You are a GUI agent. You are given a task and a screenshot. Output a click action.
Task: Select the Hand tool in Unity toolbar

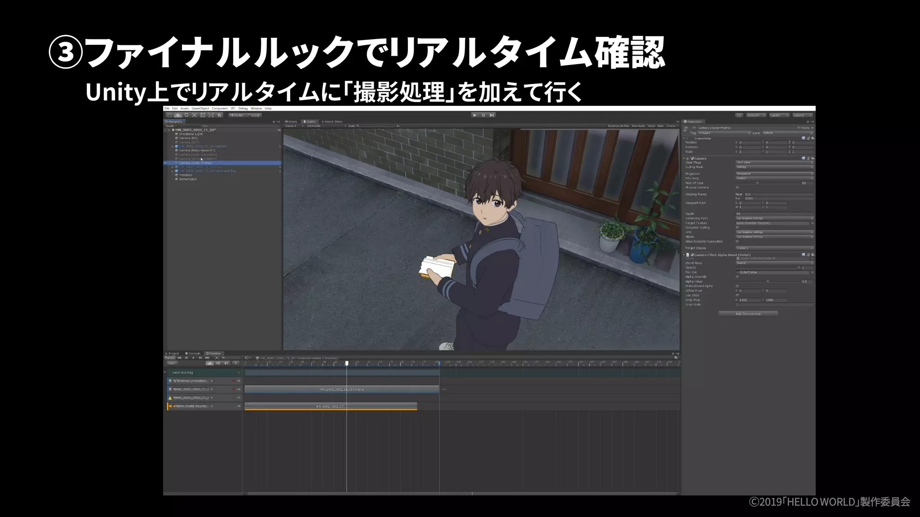click(x=170, y=115)
